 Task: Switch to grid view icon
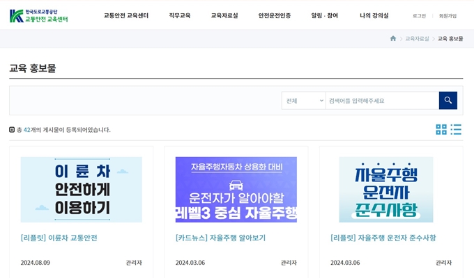[441, 129]
